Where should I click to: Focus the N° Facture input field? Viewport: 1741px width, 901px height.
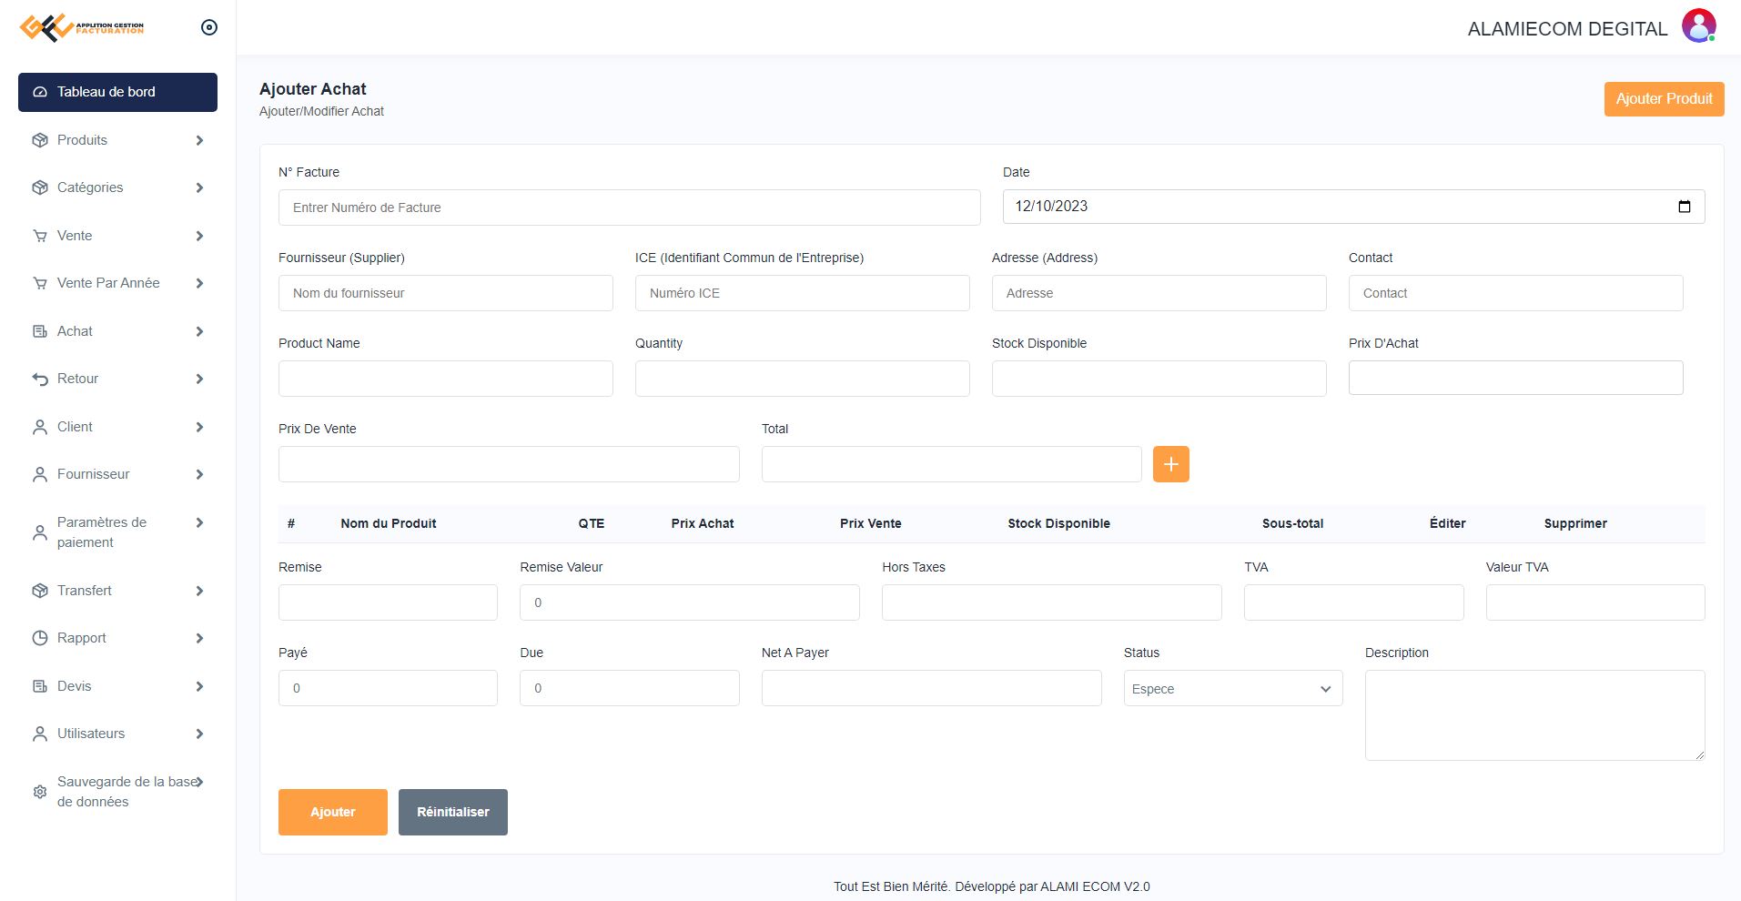[x=629, y=208]
